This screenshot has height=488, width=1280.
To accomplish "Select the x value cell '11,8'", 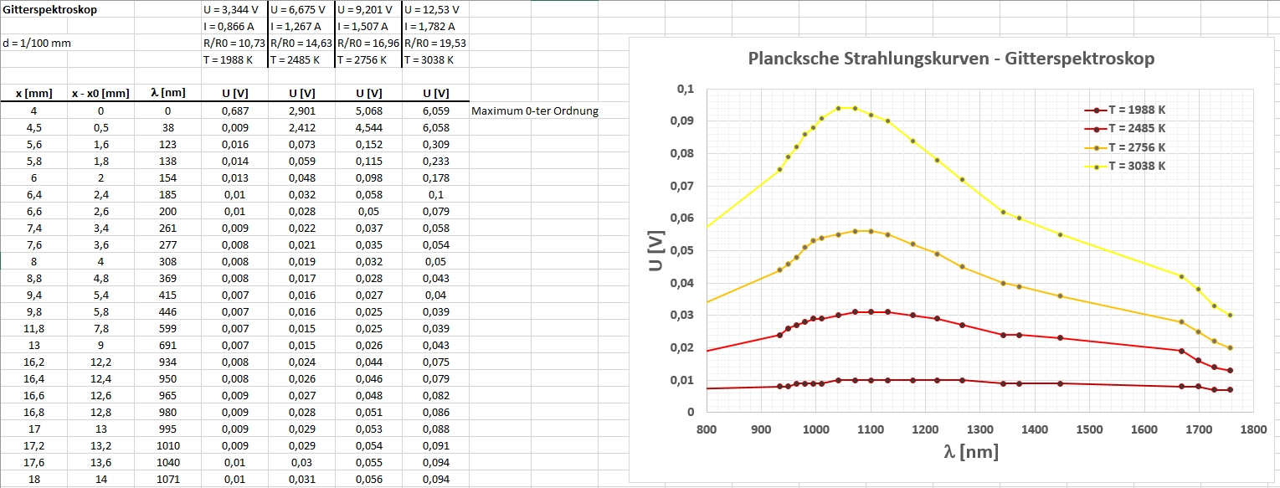I will tap(33, 328).
